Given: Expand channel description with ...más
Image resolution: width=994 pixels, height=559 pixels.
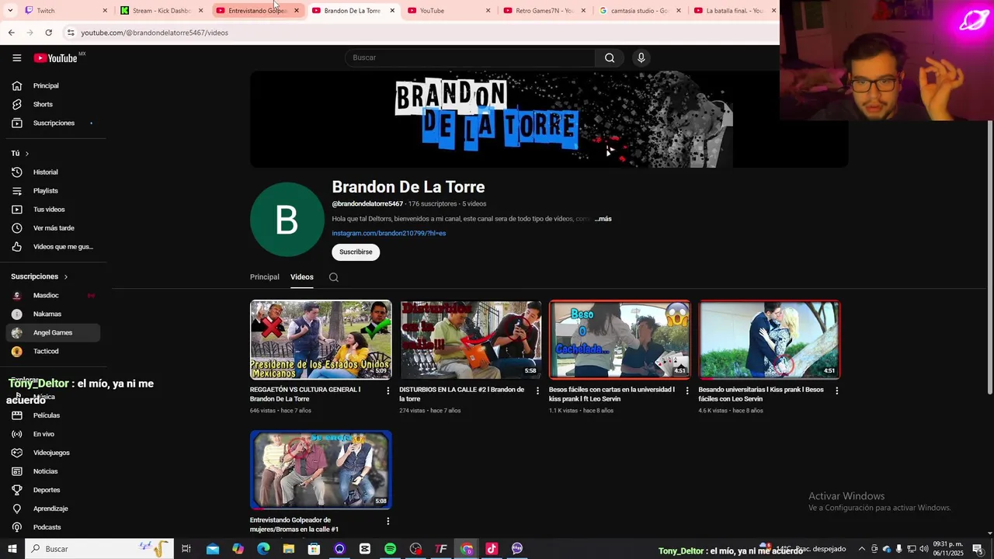Looking at the screenshot, I should pyautogui.click(x=603, y=219).
